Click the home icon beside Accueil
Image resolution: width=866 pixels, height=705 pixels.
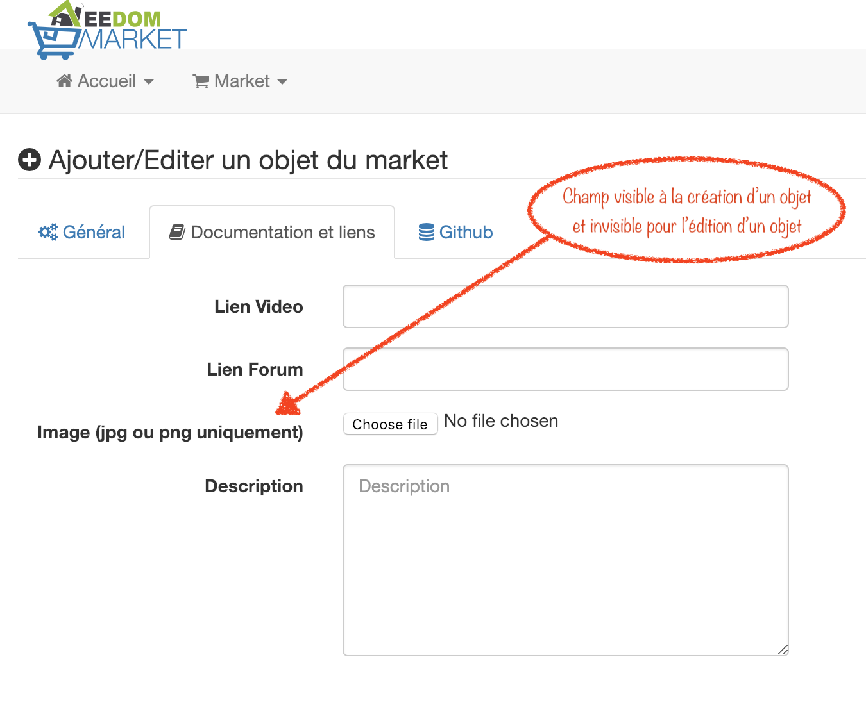click(x=64, y=81)
